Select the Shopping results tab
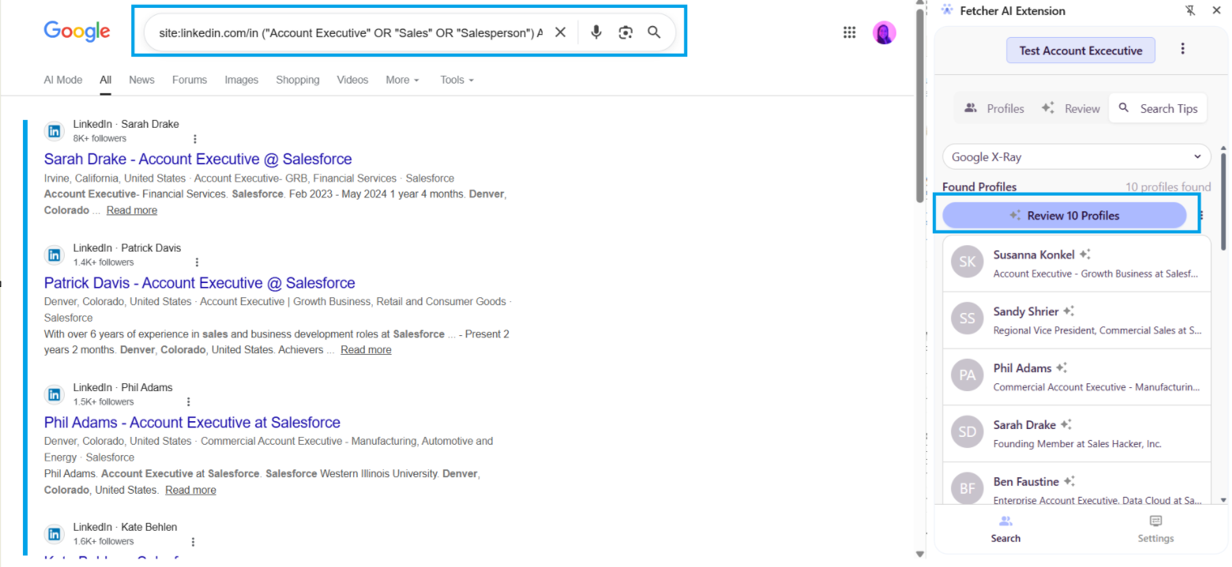This screenshot has width=1232, height=567. pos(298,80)
